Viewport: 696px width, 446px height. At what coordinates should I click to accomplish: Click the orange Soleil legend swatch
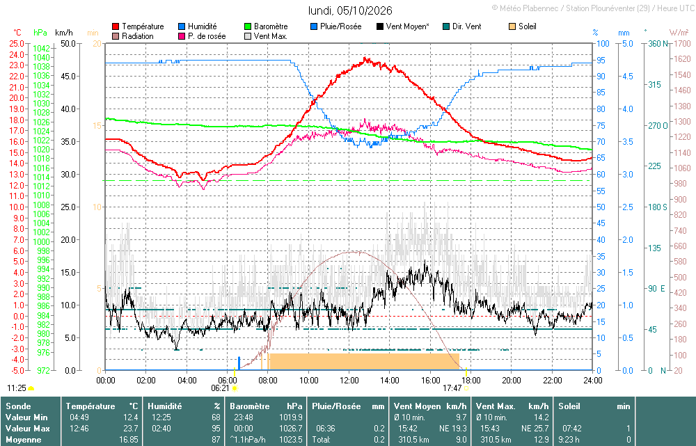[x=512, y=26]
